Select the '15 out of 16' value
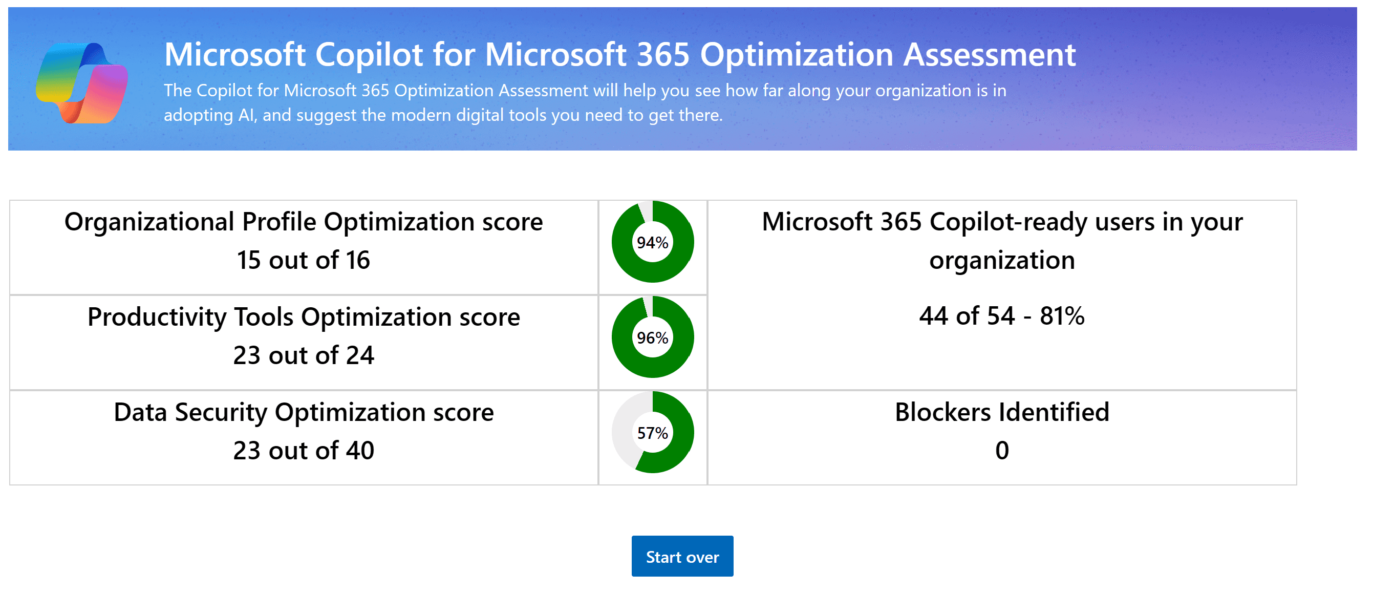The height and width of the screenshot is (593, 1373). (x=303, y=260)
